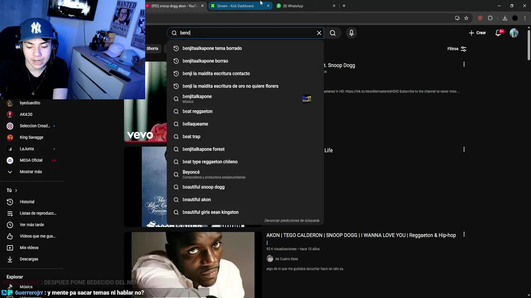
Task: Select suggestion 'benjitaalkapone borrao'
Action: [245, 61]
